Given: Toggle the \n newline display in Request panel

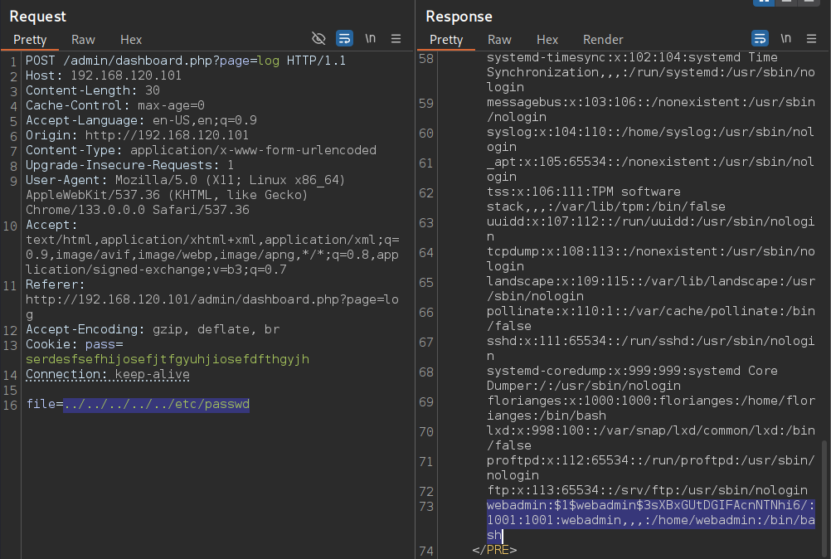Looking at the screenshot, I should [371, 39].
